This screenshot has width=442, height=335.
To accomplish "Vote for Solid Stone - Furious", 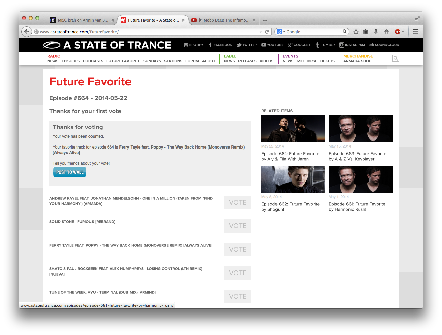I will pos(238,226).
